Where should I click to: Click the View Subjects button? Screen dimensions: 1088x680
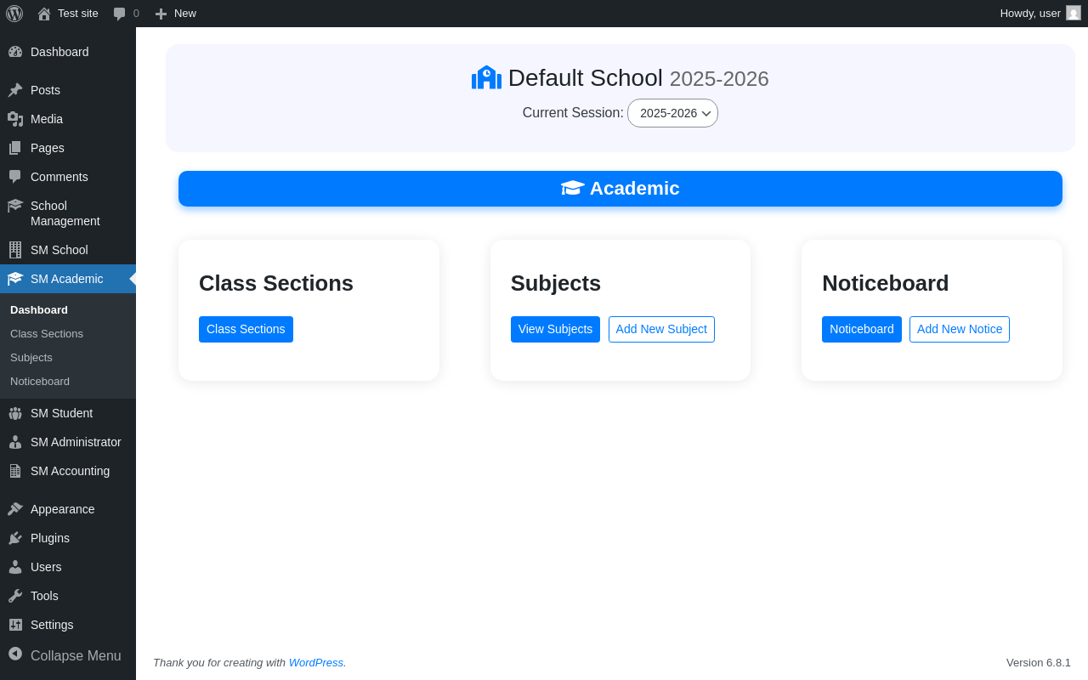pos(555,329)
